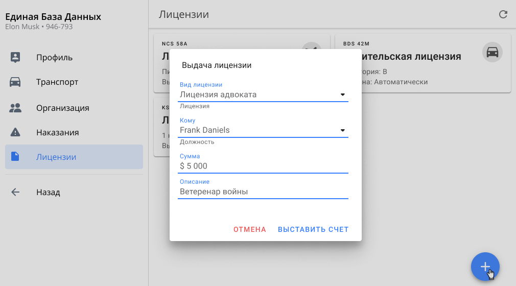Expand the Вид лицензии dropdown arrow
This screenshot has width=516, height=286.
click(x=343, y=94)
